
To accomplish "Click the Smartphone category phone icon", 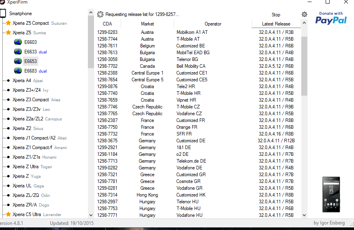I will pyautogui.click(x=3, y=13).
